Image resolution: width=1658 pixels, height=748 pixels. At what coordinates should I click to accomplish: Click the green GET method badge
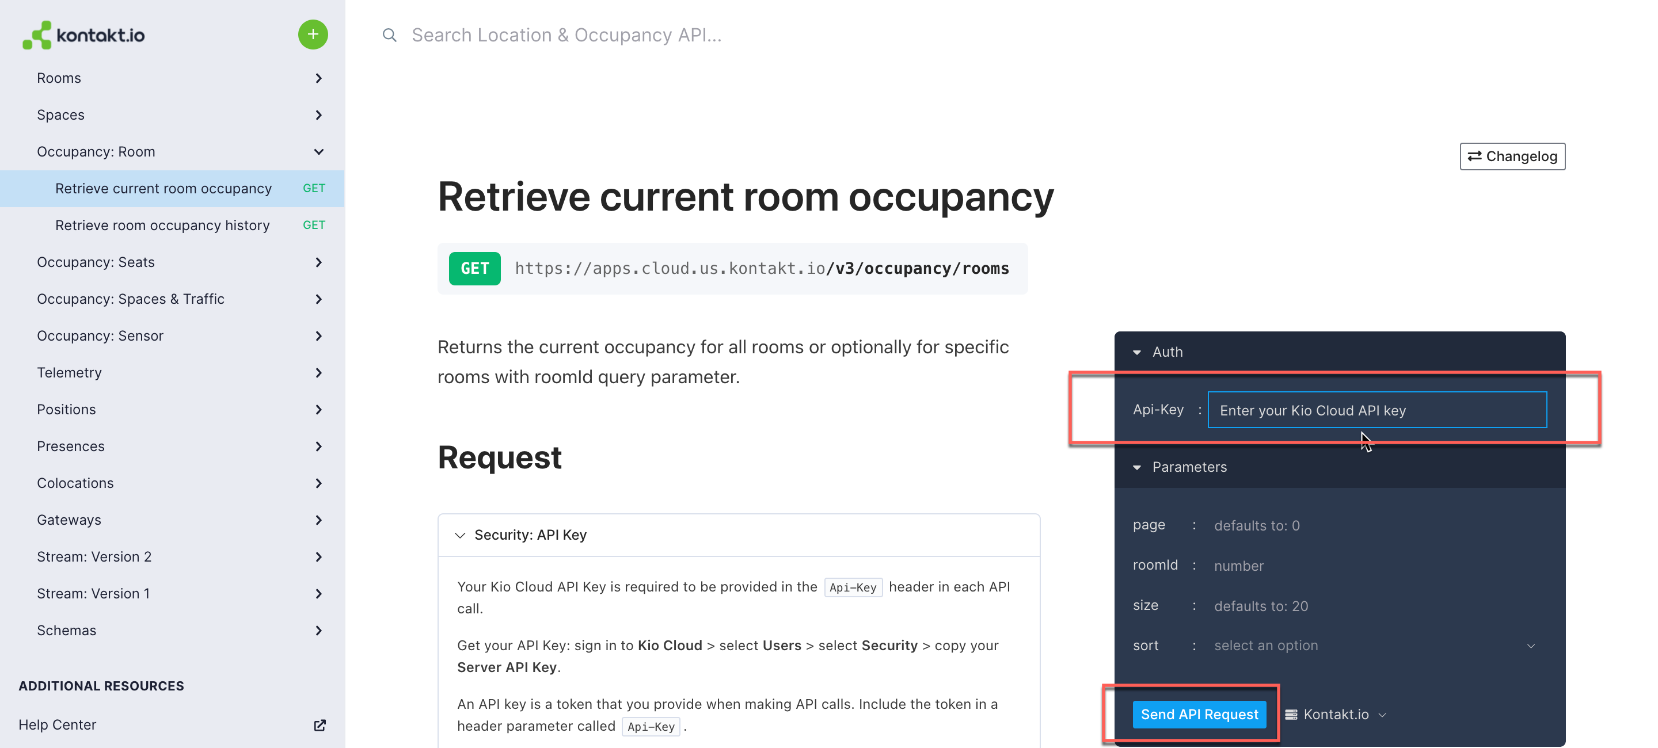click(x=474, y=269)
